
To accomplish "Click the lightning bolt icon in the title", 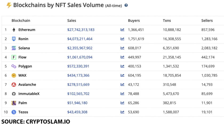I will coord(9,5).
